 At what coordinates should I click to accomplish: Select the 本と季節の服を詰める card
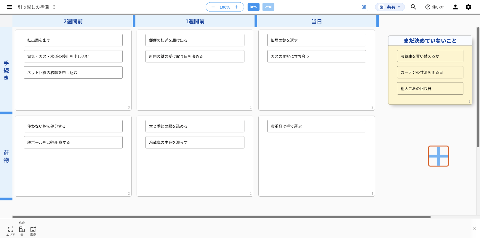tap(195, 126)
